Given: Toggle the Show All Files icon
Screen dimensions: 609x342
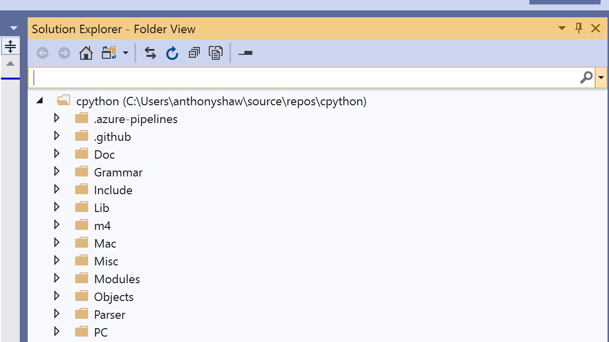Looking at the screenshot, I should point(216,53).
